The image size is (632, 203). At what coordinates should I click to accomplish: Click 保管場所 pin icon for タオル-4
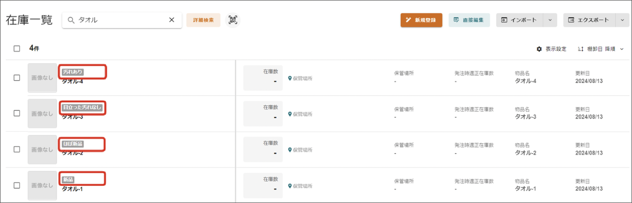click(290, 78)
